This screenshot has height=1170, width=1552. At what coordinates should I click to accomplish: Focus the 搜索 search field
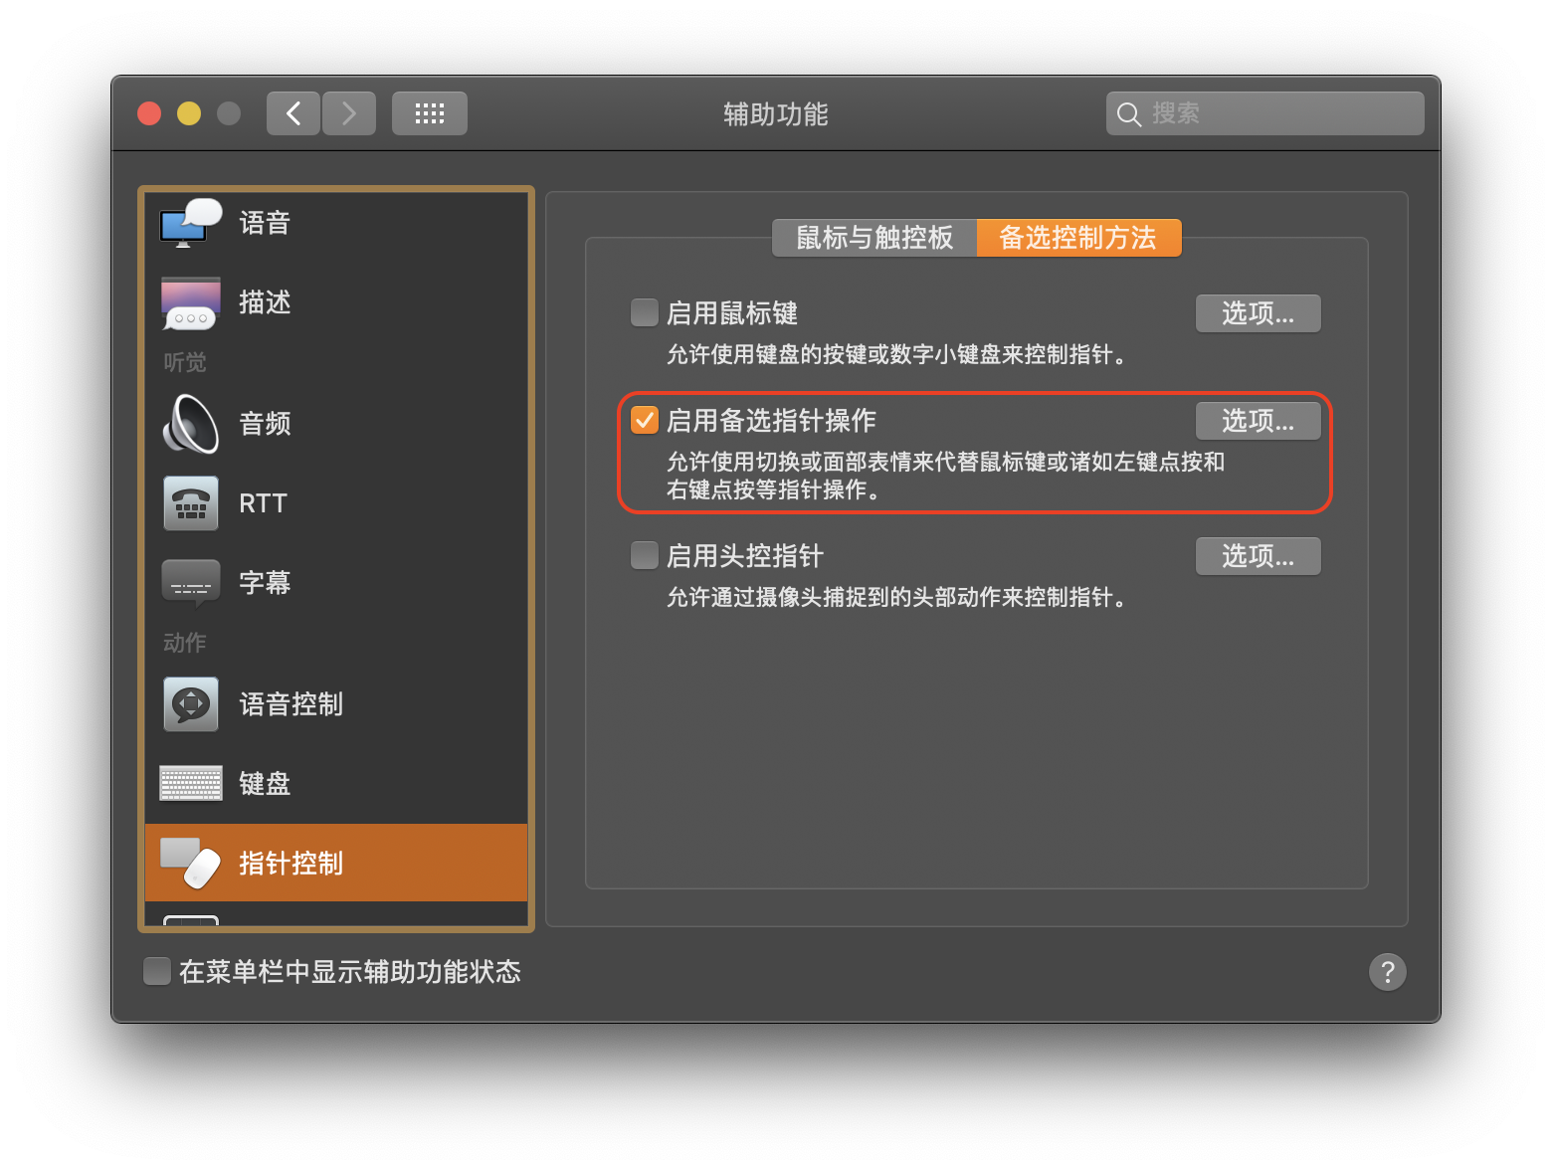(1265, 113)
